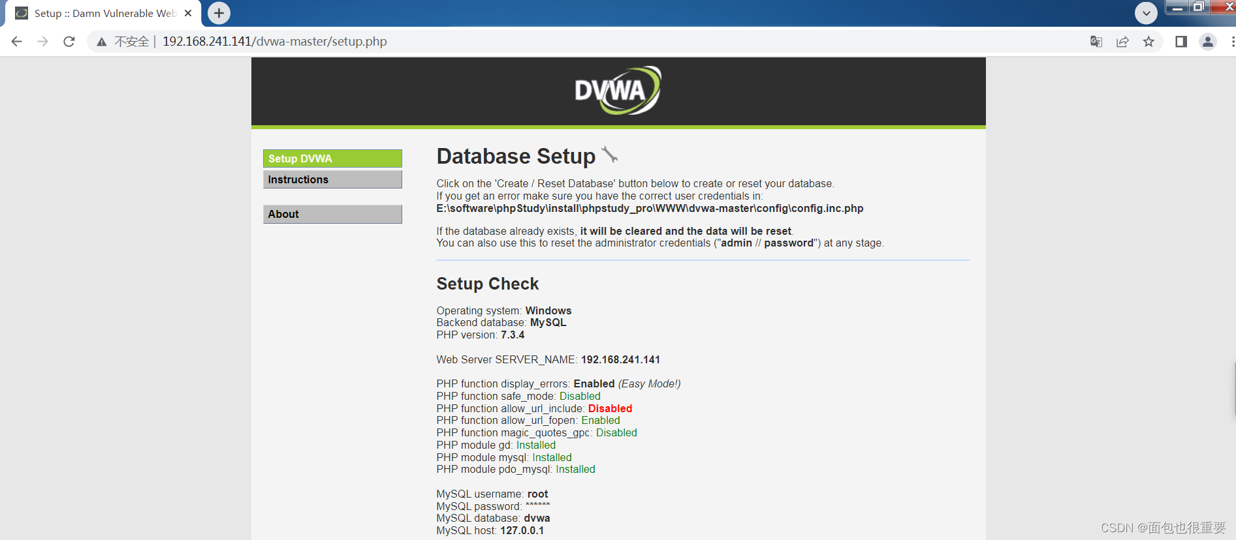The image size is (1236, 540).
Task: Open the Instructions menu item
Action: click(332, 179)
